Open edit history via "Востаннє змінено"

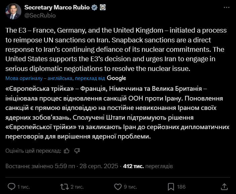click(x=29, y=166)
